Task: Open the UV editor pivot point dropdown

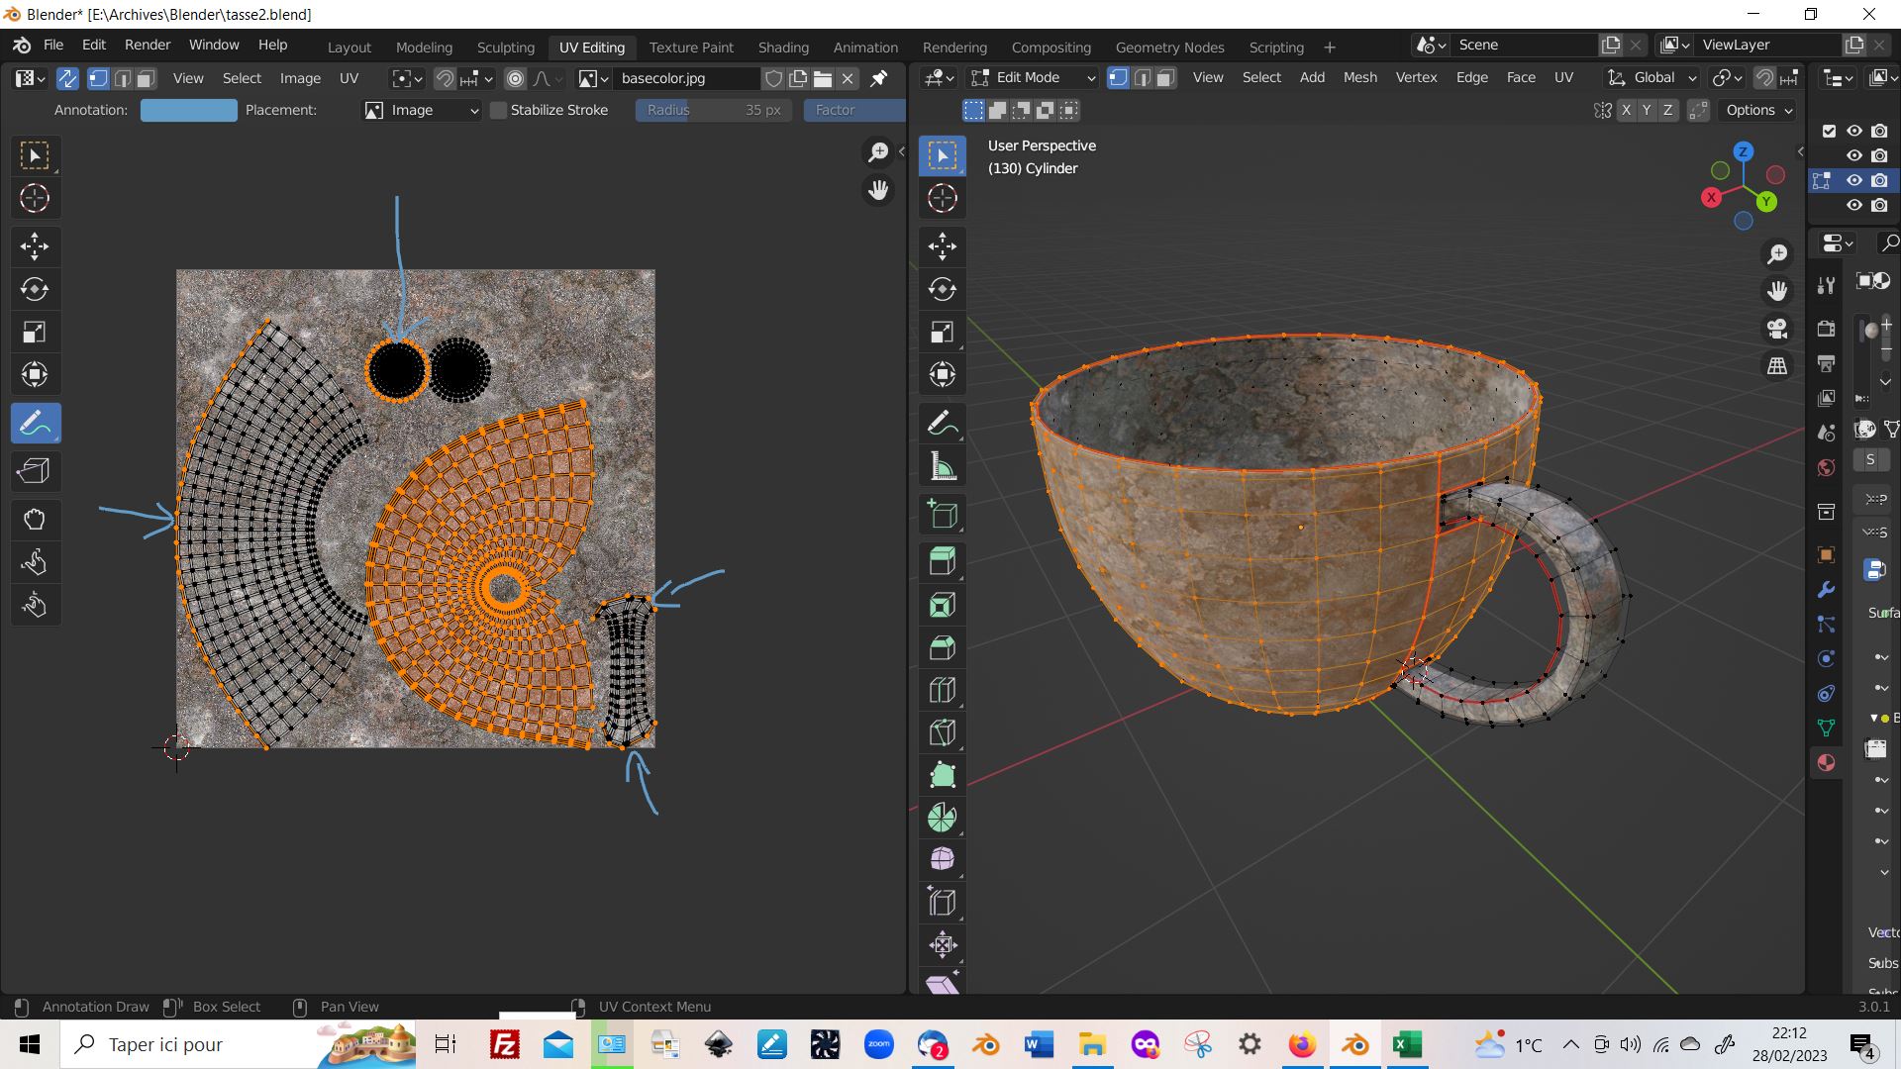Action: tap(407, 78)
